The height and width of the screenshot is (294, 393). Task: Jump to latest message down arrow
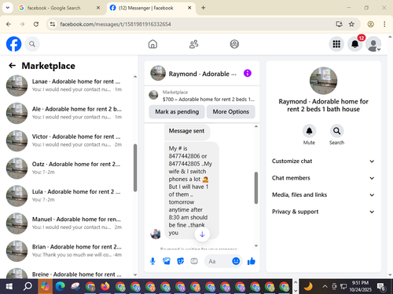tap(202, 234)
